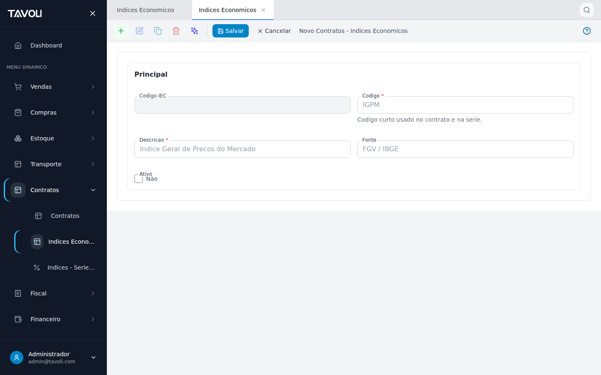The image size is (601, 375).
Task: Click the Cancelar button
Action: point(274,31)
